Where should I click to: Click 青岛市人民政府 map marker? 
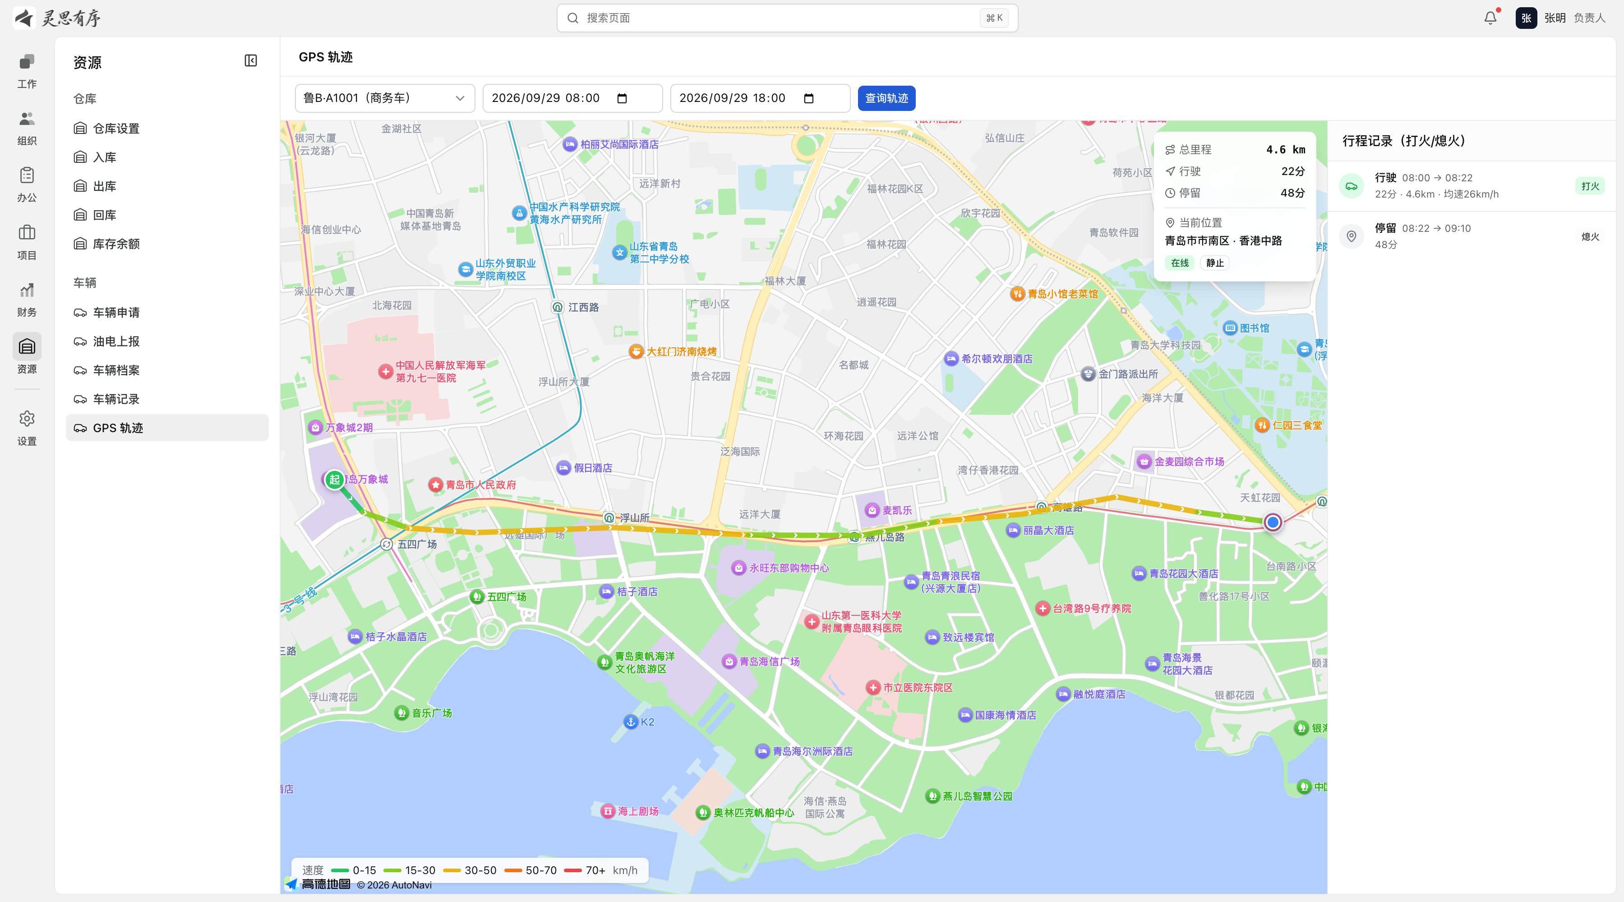point(435,485)
